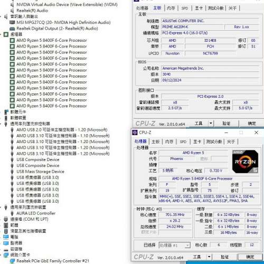This screenshot has height=264, width=264.
Task: Click the AMD Ryzen 5 name field
Action: [193, 153]
